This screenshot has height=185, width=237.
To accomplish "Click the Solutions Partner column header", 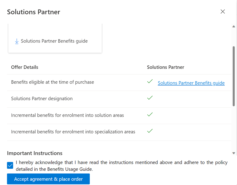I will (x=165, y=67).
